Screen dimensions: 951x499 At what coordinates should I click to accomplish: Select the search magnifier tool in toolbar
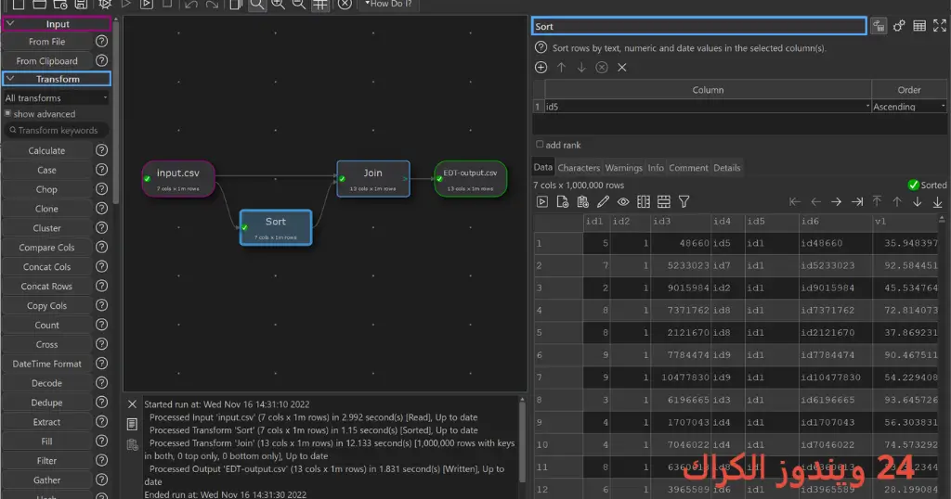pos(257,5)
